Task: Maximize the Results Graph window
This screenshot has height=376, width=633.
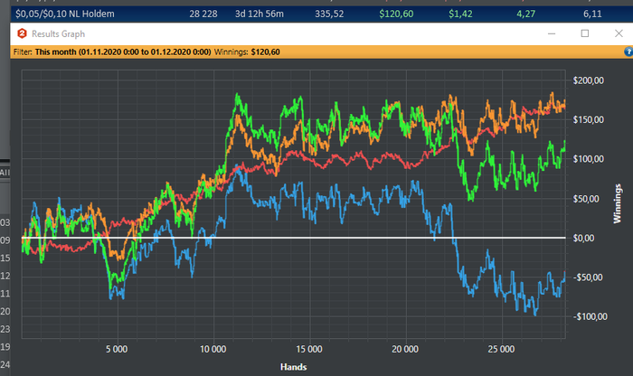Action: [x=584, y=33]
